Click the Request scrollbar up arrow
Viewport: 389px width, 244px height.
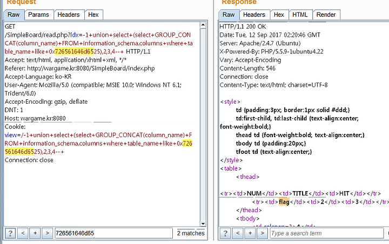click(x=203, y=25)
